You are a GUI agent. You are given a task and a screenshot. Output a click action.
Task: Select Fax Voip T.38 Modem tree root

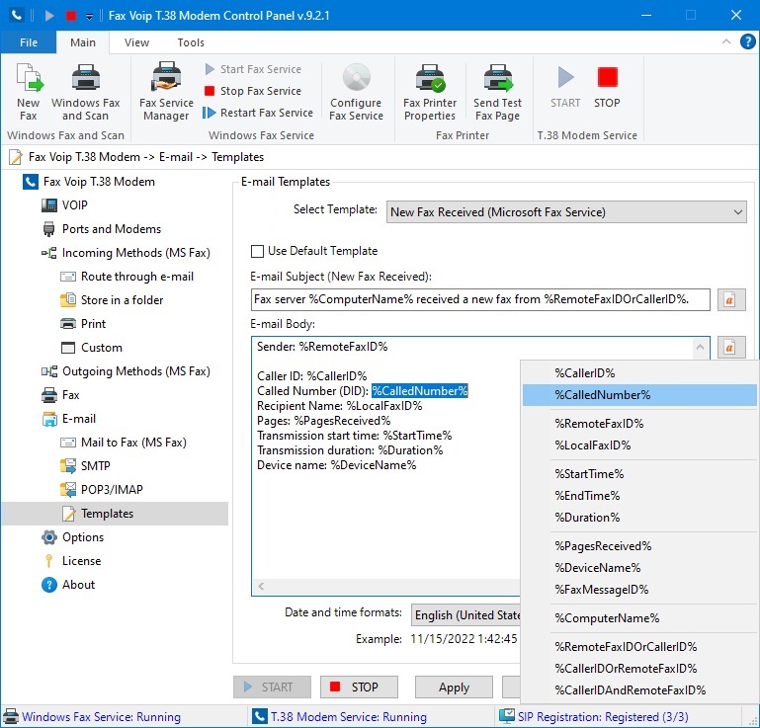click(x=89, y=182)
